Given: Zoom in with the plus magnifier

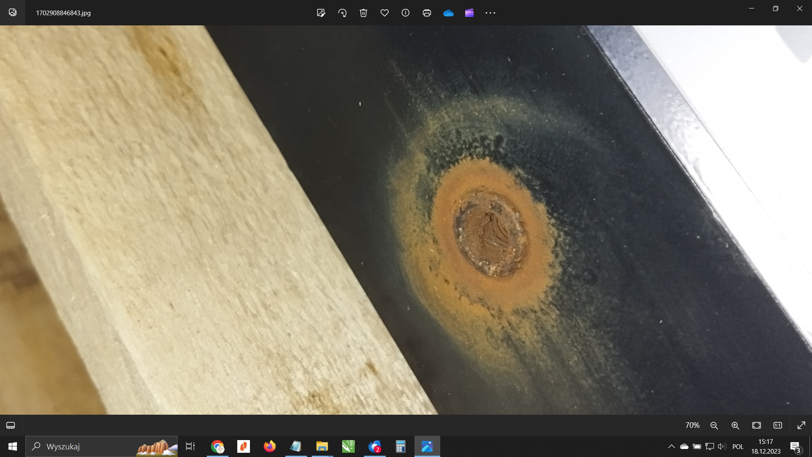Looking at the screenshot, I should point(735,425).
